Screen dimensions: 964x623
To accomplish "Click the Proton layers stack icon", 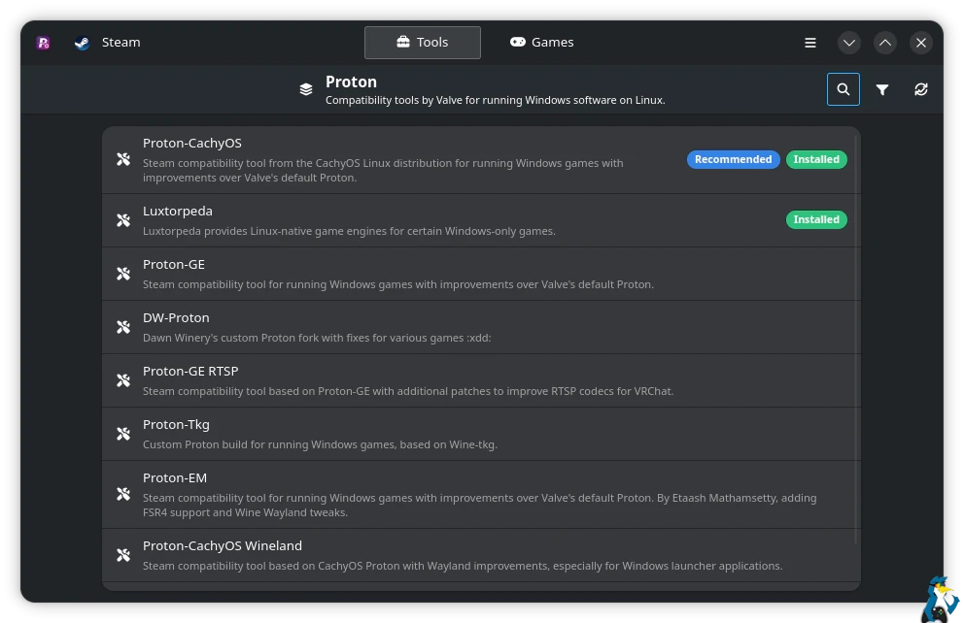I will click(305, 89).
